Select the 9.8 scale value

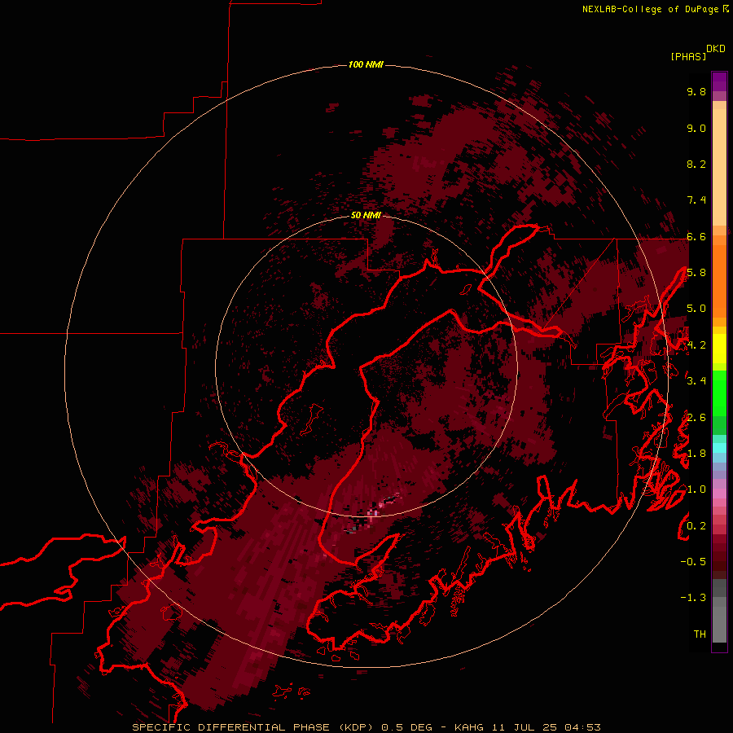[696, 91]
